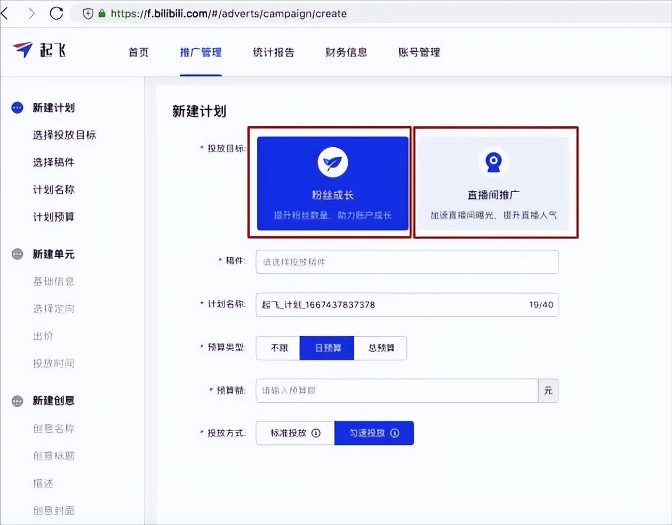Viewport: 672px width, 525px height.
Task: Switch to the 统计报告 tab
Action: 273,52
